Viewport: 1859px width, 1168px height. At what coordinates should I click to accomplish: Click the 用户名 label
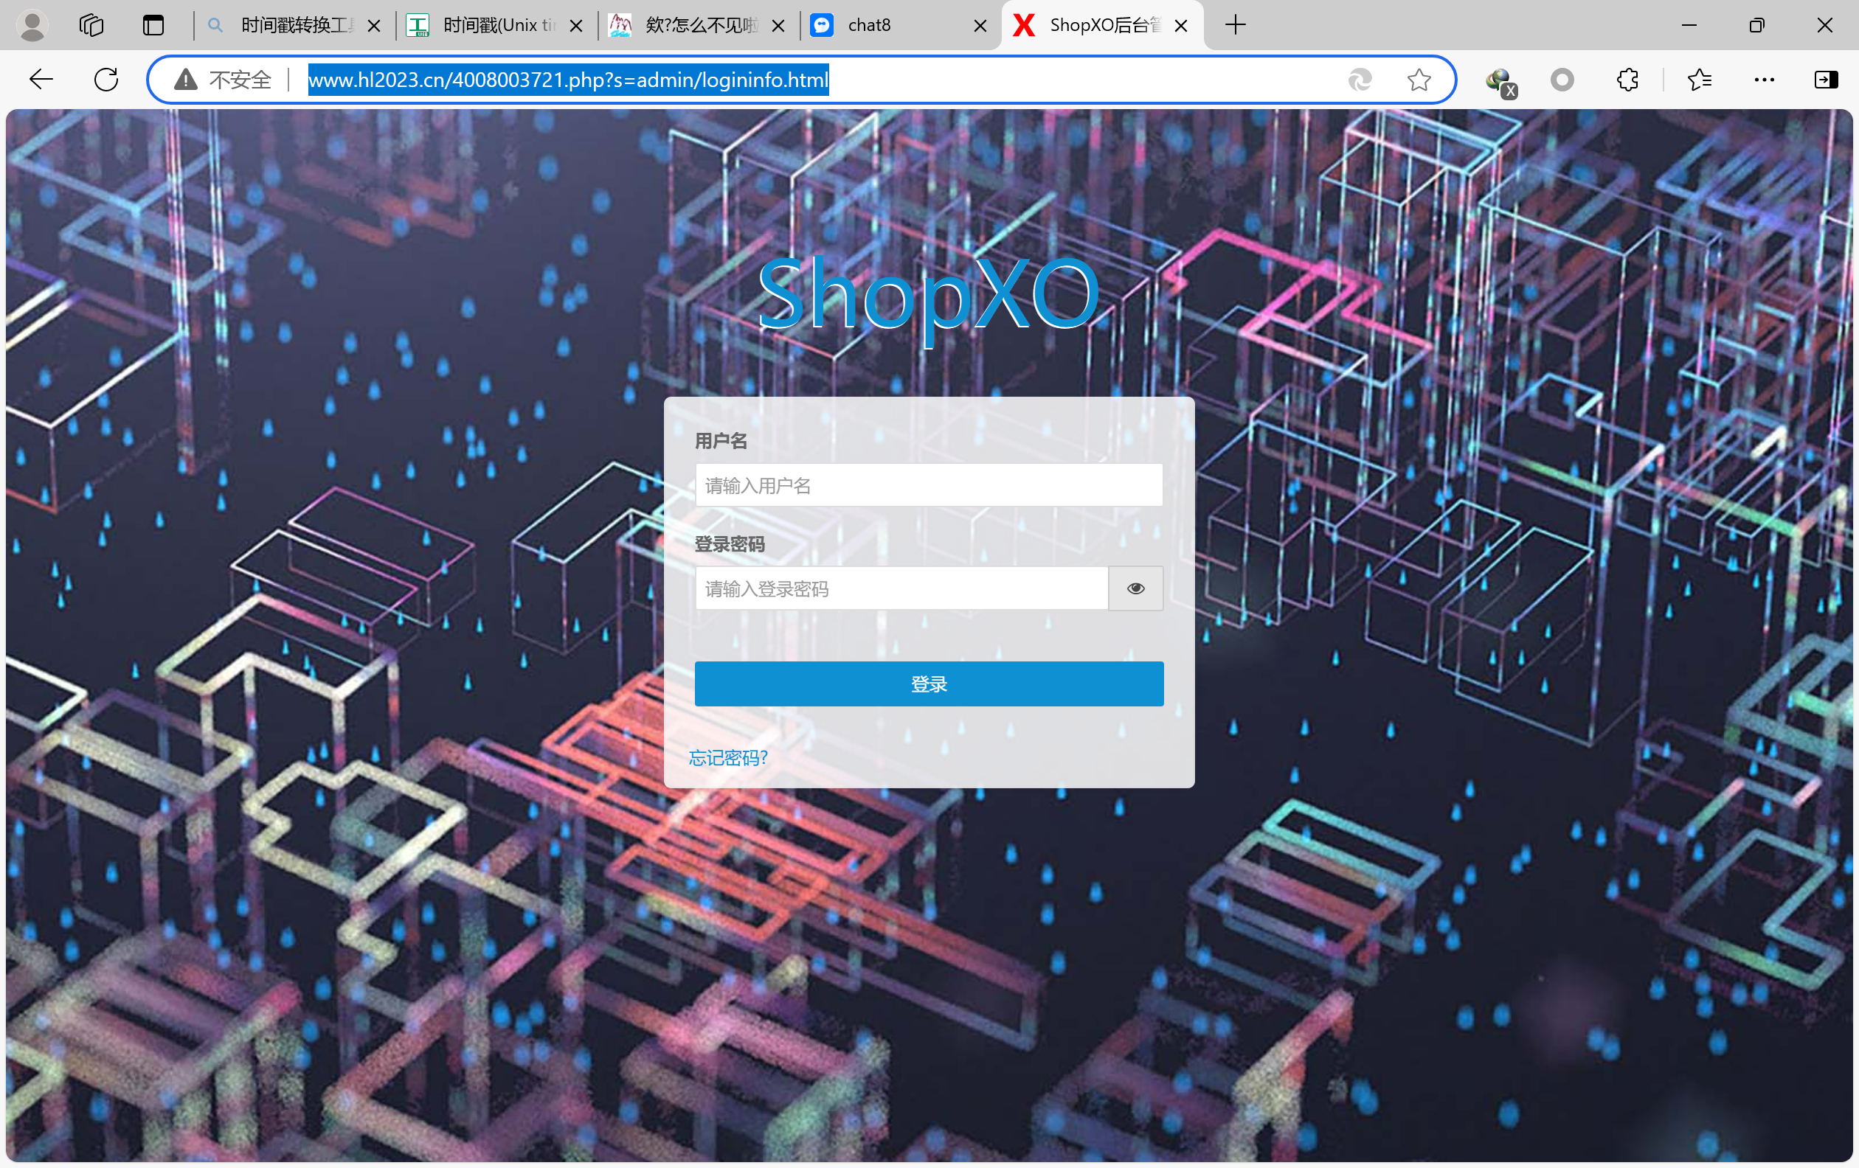point(721,440)
